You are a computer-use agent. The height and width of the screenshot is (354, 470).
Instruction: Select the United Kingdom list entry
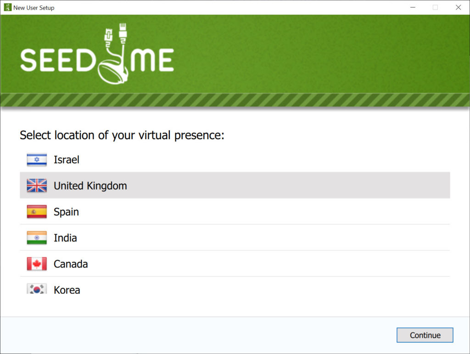pyautogui.click(x=235, y=185)
